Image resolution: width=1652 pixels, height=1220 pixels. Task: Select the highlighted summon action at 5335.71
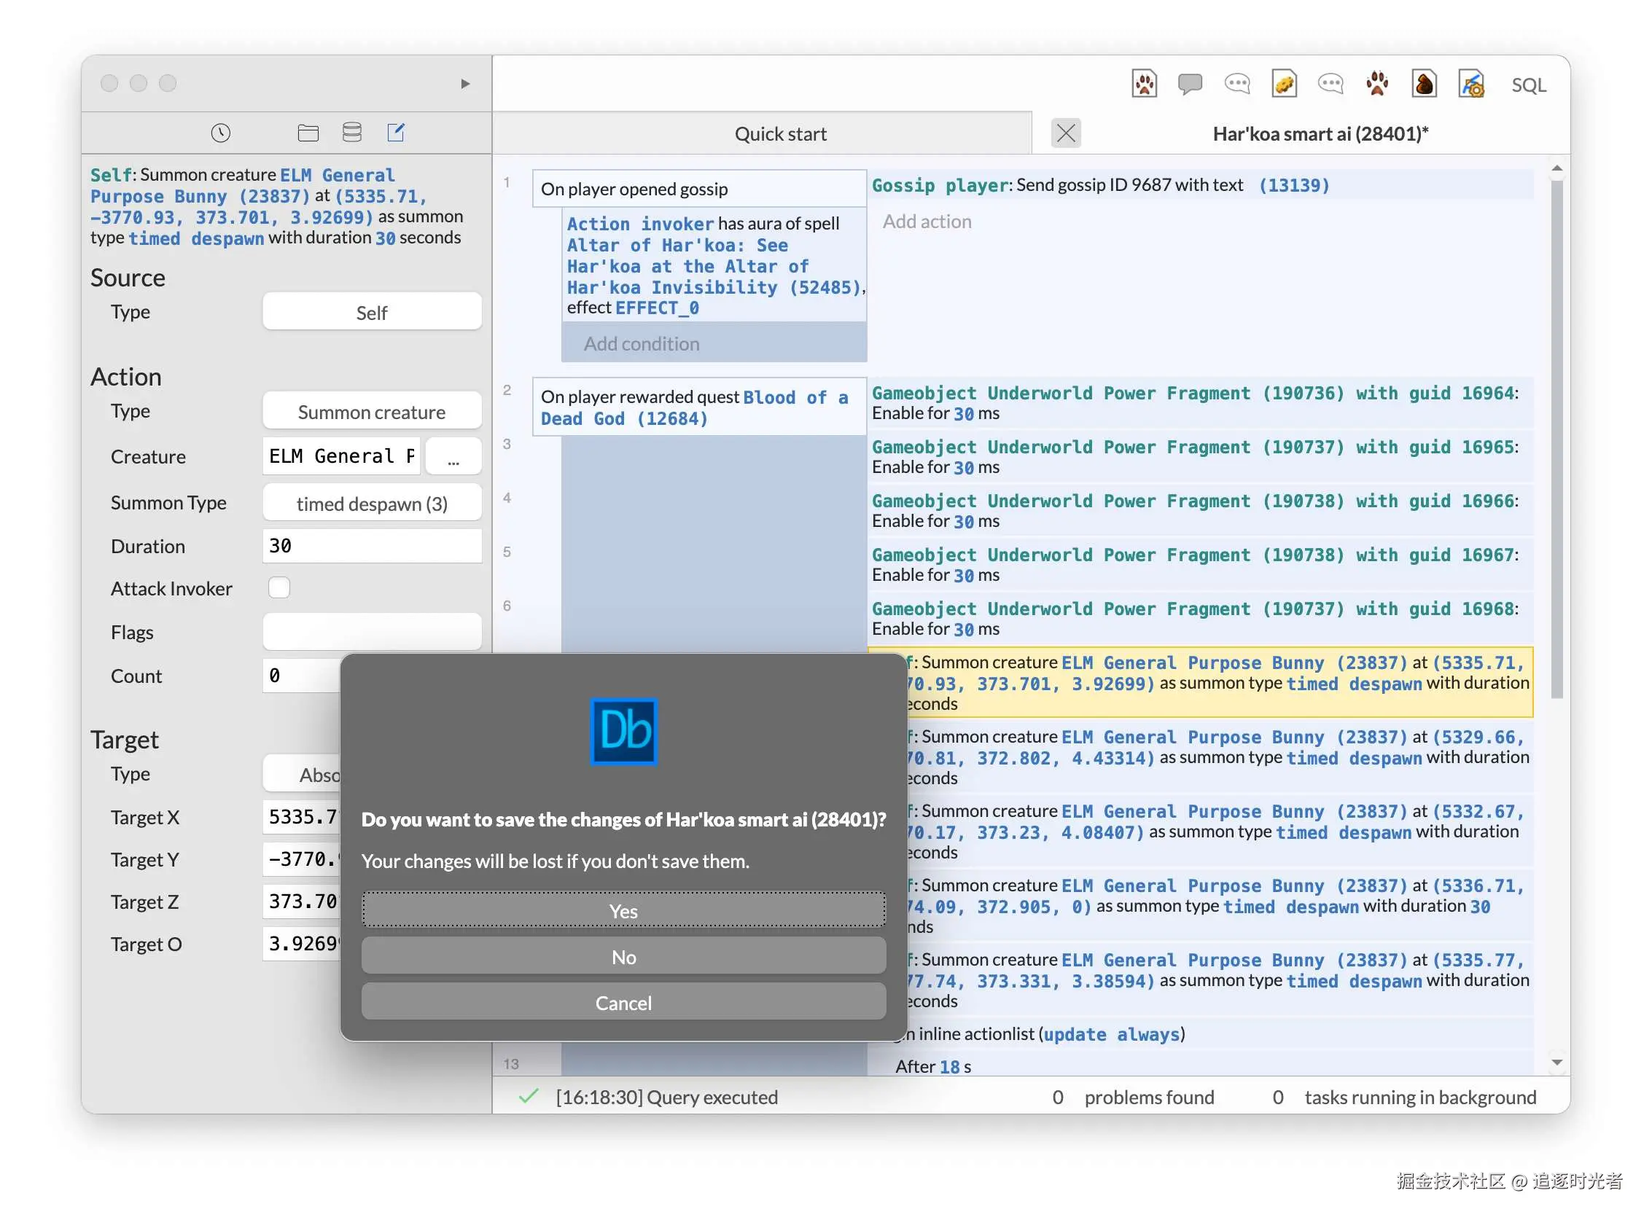click(x=1220, y=684)
